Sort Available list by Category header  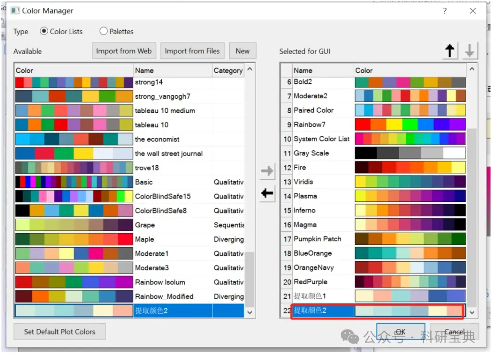click(228, 70)
